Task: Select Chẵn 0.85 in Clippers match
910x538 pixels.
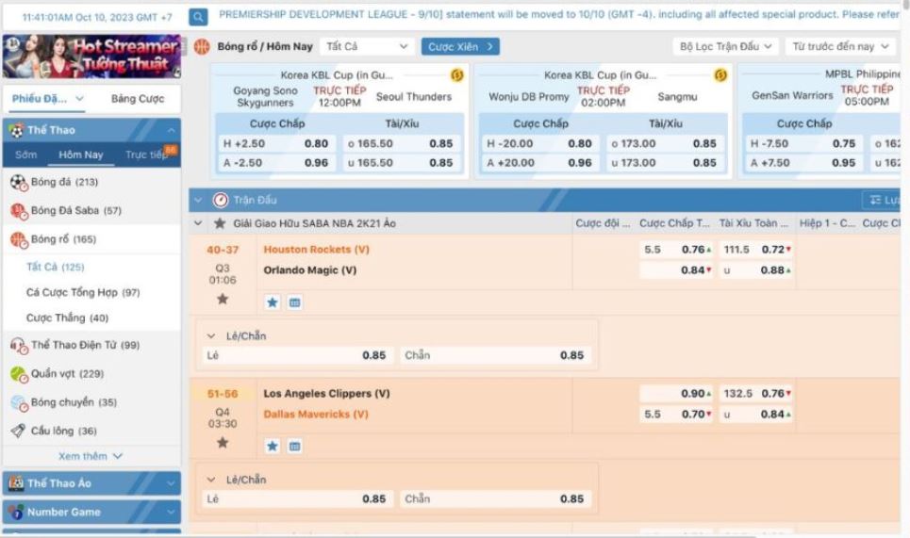Action: (x=496, y=499)
